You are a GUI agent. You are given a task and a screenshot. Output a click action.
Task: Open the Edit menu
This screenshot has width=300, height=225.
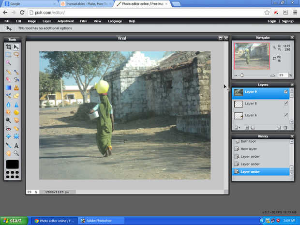point(18,21)
